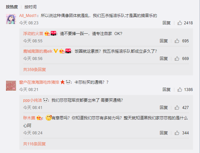200x153 pixels.
Task: Switch to 按时间 sorting tab
Action: pos(30,7)
